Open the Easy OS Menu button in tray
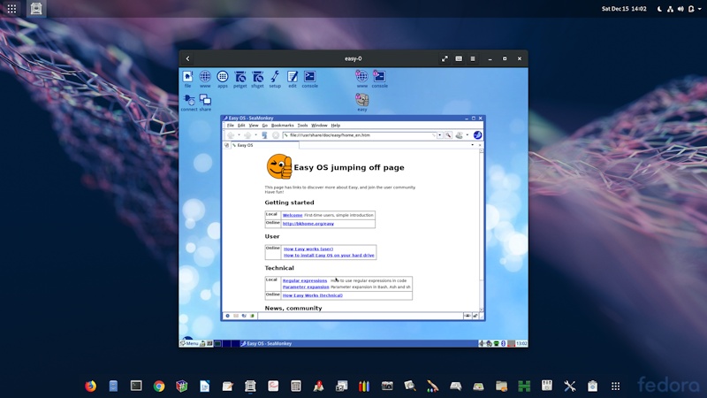The width and height of the screenshot is (707, 398). tap(189, 343)
